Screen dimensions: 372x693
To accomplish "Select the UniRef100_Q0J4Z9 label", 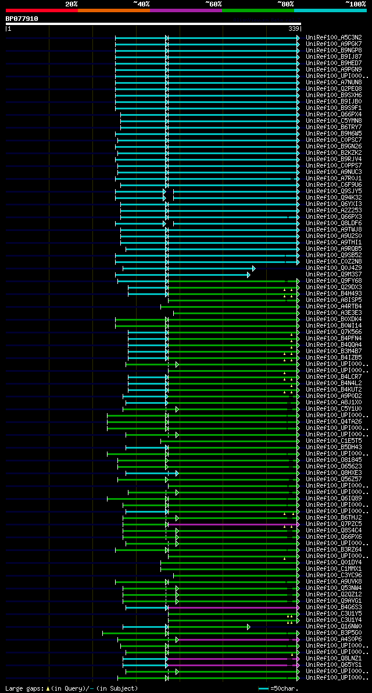I will (334, 268).
